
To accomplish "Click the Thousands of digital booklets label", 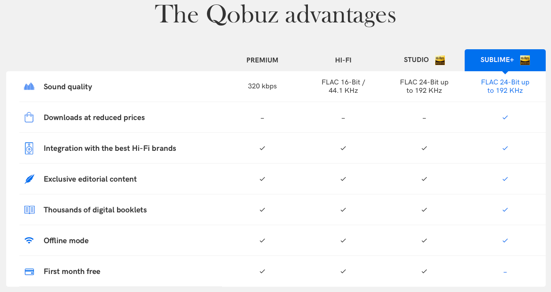I will [x=95, y=210].
